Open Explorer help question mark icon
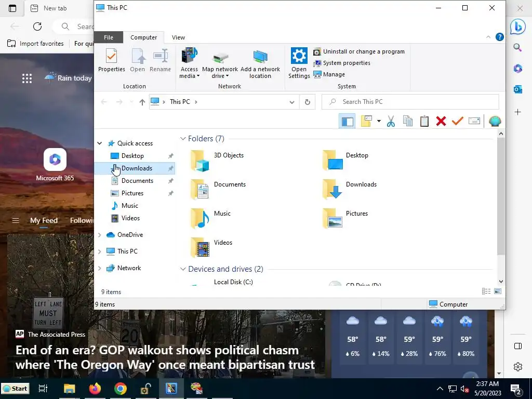The height and width of the screenshot is (399, 532). click(x=499, y=37)
